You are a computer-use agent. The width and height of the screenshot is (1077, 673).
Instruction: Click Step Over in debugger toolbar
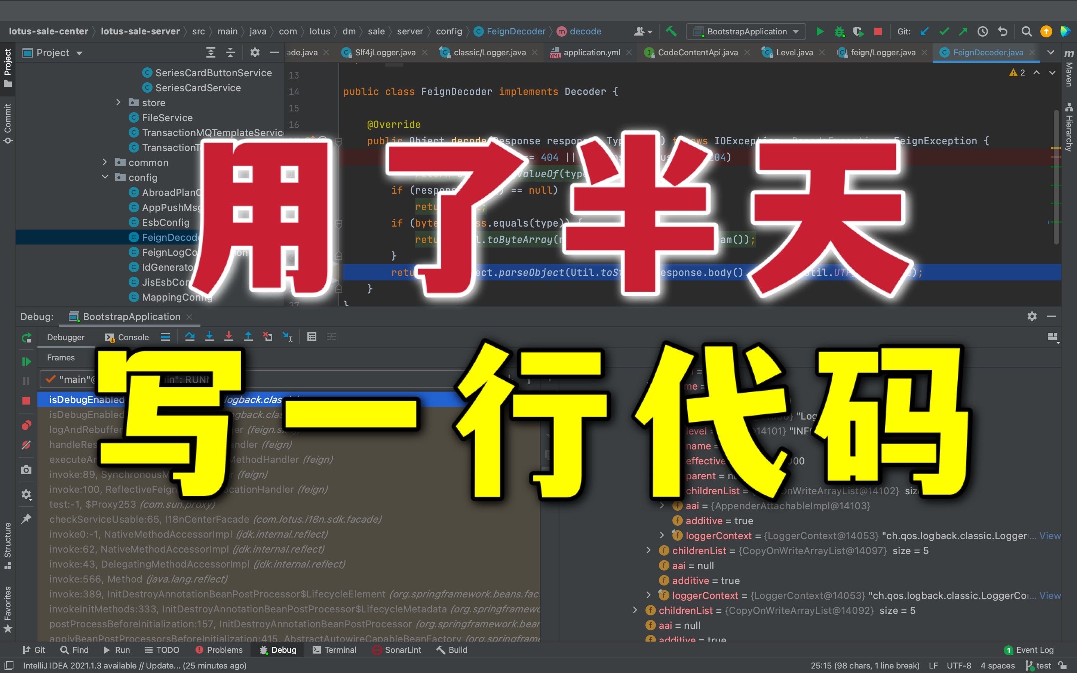190,337
